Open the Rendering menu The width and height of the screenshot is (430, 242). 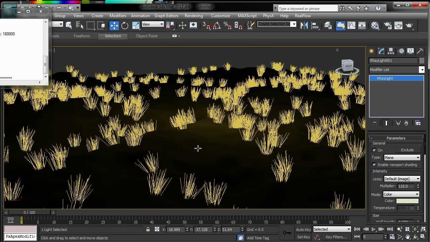[x=193, y=16]
